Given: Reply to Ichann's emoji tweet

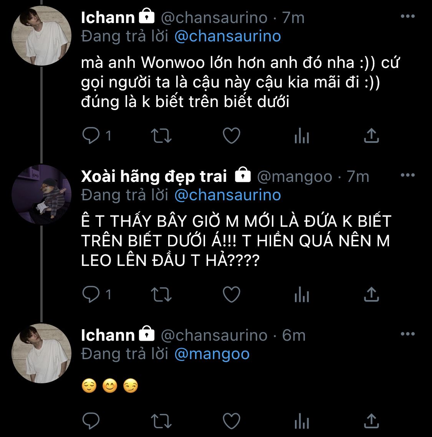Looking at the screenshot, I should [x=91, y=421].
